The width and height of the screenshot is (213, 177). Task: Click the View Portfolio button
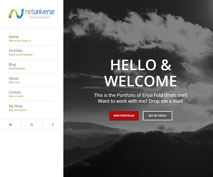(x=124, y=116)
